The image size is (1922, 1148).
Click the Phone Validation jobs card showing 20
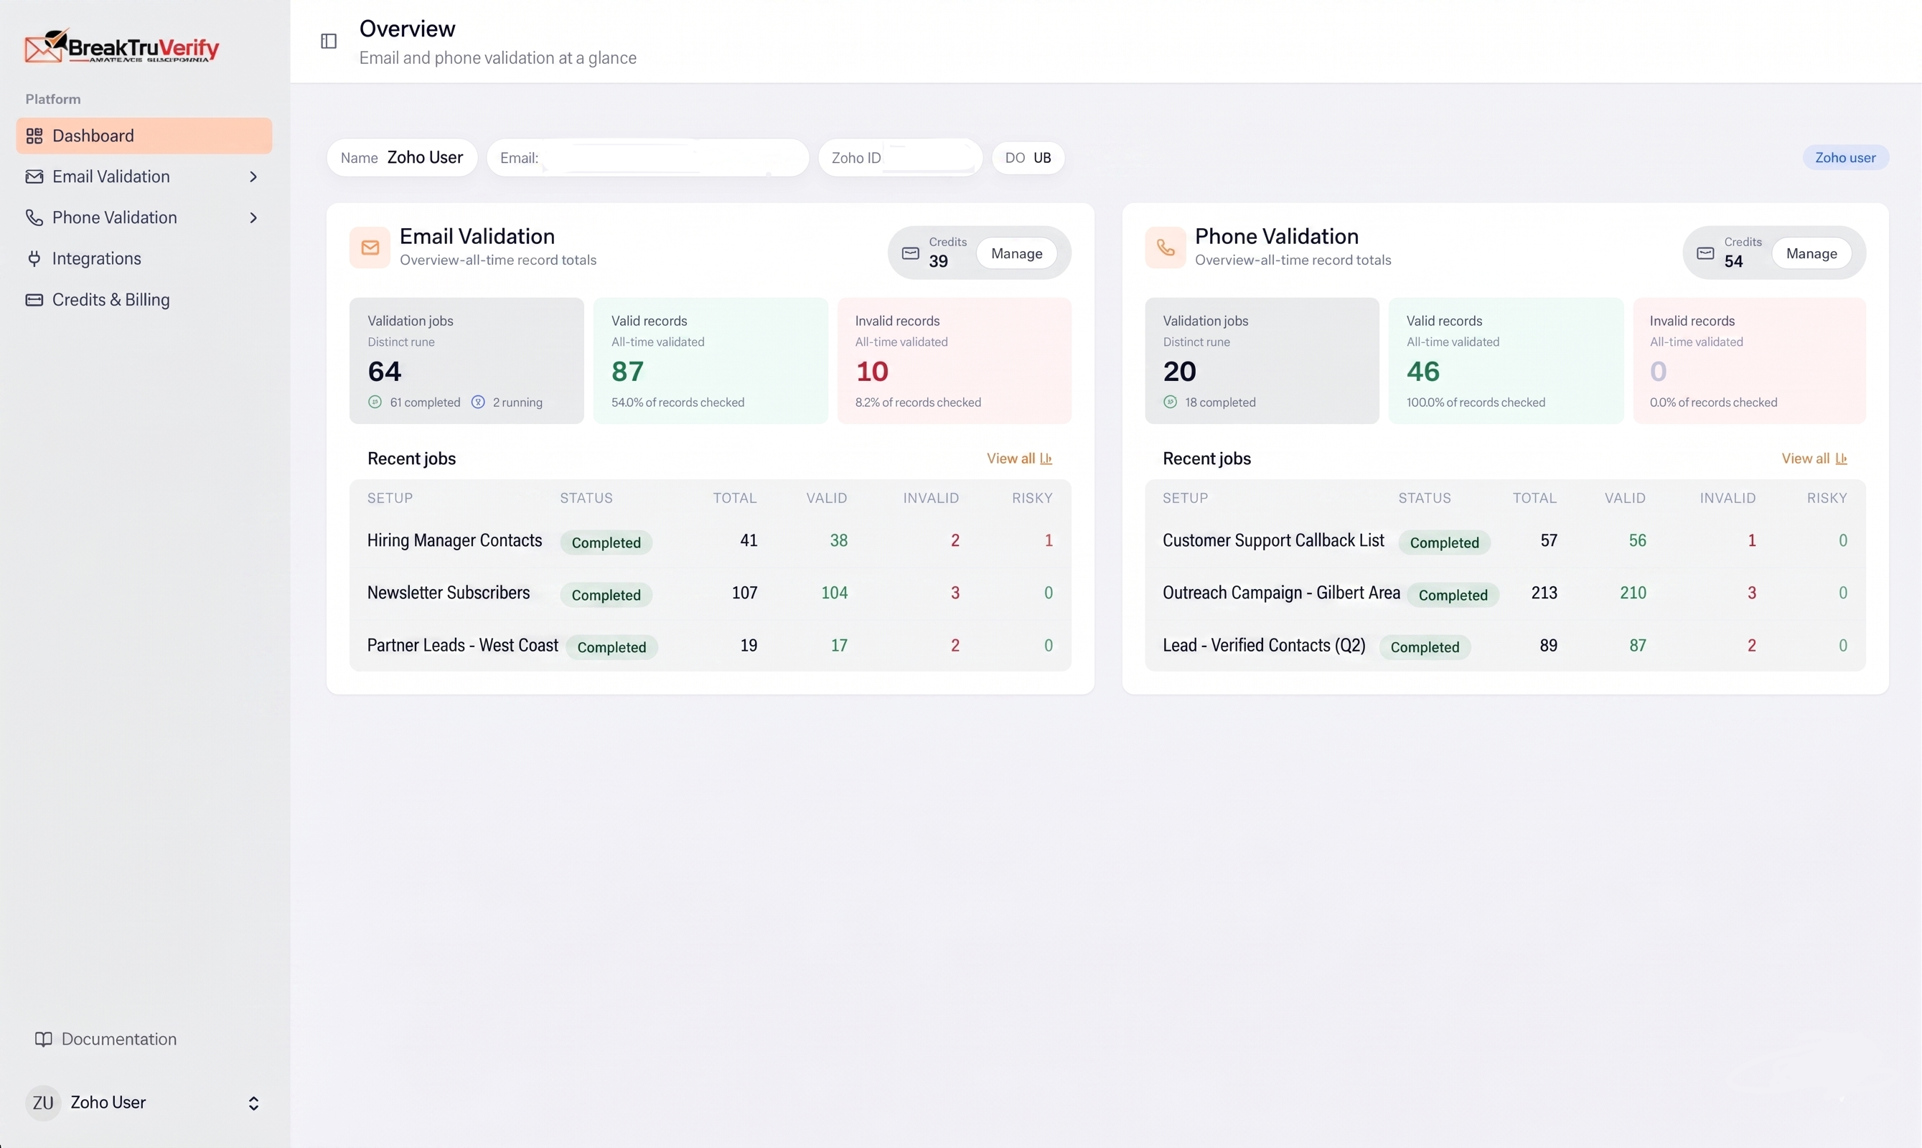1262,362
